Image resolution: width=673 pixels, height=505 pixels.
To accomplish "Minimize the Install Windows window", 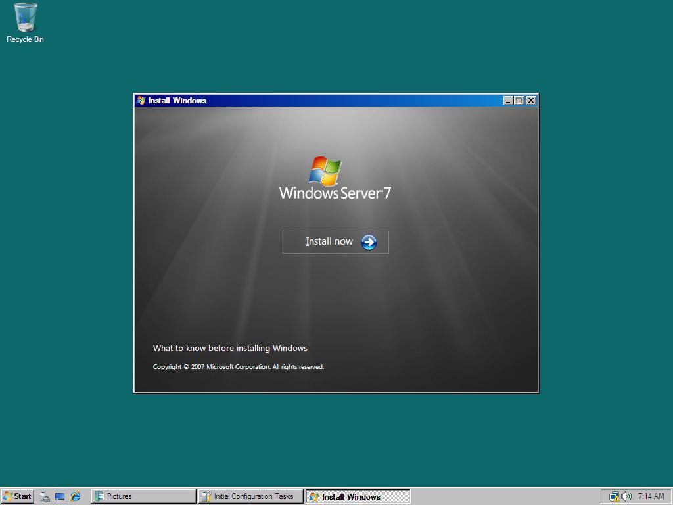I will click(507, 100).
